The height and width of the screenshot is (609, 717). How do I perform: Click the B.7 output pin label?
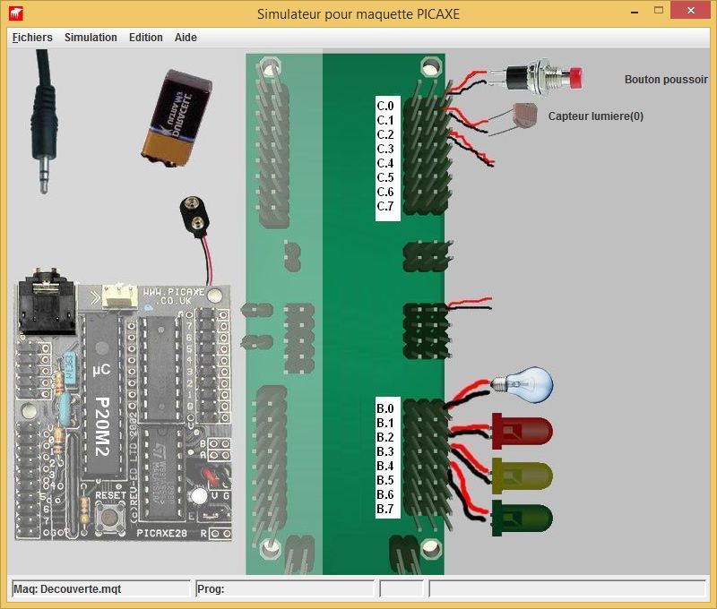click(385, 509)
